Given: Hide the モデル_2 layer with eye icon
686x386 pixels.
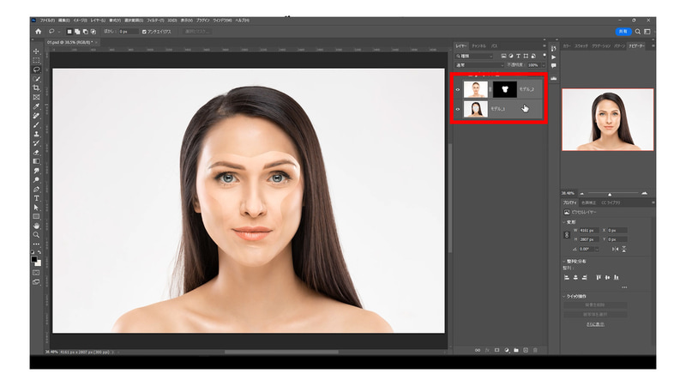Looking at the screenshot, I should (x=458, y=90).
